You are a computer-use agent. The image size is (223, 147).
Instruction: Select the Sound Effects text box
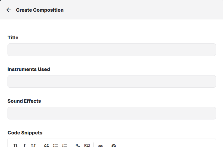pos(112,113)
